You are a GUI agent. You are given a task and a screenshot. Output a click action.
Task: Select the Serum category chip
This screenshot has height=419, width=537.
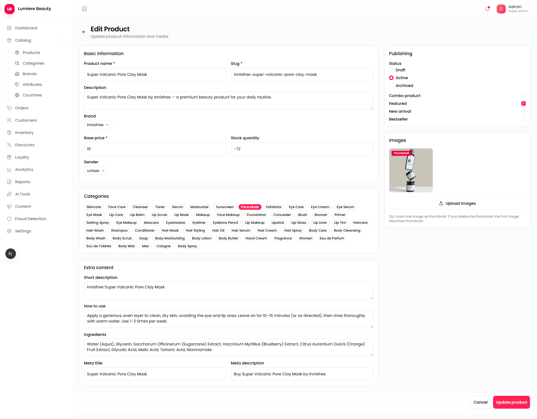(178, 207)
